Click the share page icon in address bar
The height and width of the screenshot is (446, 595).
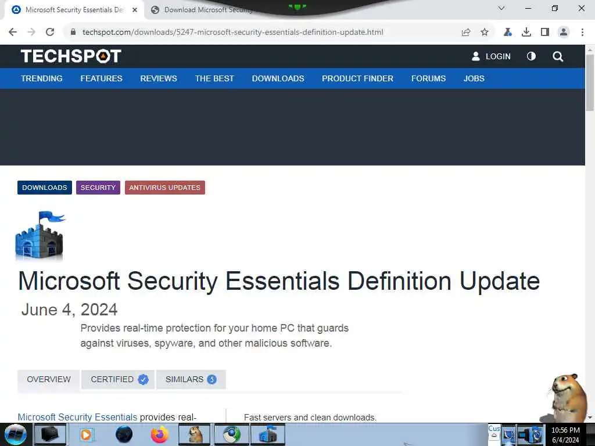click(x=466, y=33)
